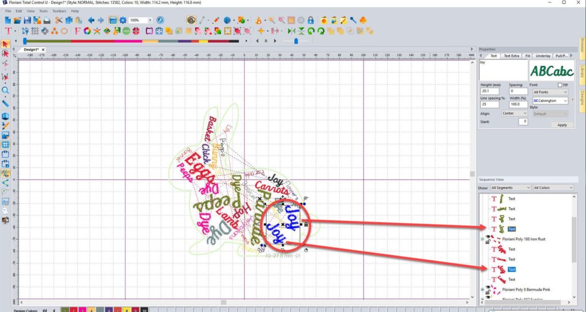Open a design file via folder icon

17,20
